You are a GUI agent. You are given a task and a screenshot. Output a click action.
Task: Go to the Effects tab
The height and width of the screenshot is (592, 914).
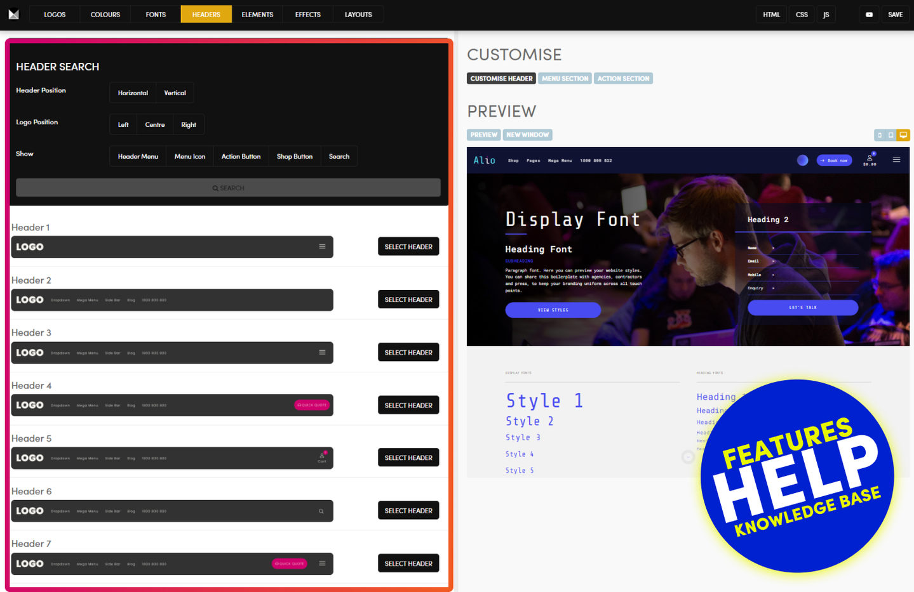coord(307,15)
